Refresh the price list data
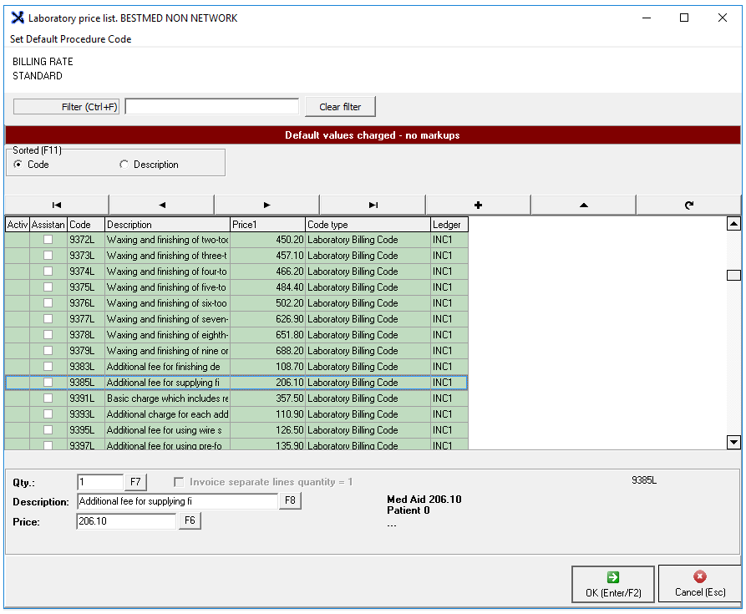The height and width of the screenshot is (614, 746). click(x=688, y=205)
